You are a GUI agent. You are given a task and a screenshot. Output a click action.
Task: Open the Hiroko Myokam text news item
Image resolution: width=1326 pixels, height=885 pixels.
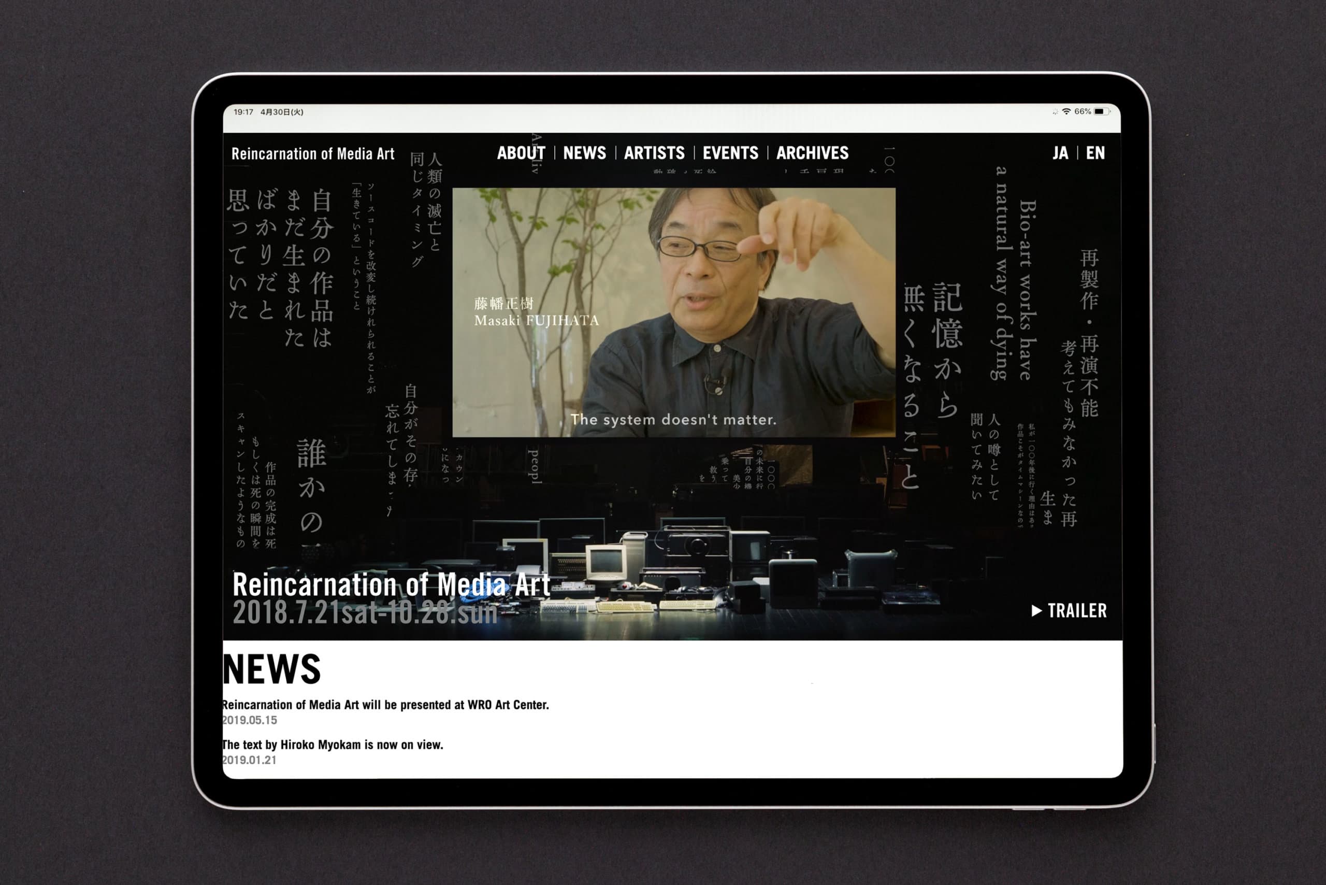coord(333,745)
